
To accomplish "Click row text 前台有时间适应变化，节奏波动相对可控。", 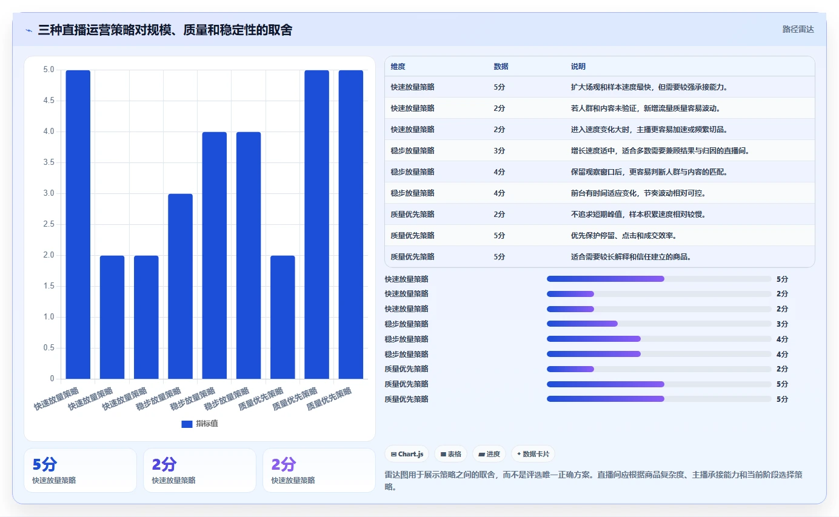I will coord(638,193).
